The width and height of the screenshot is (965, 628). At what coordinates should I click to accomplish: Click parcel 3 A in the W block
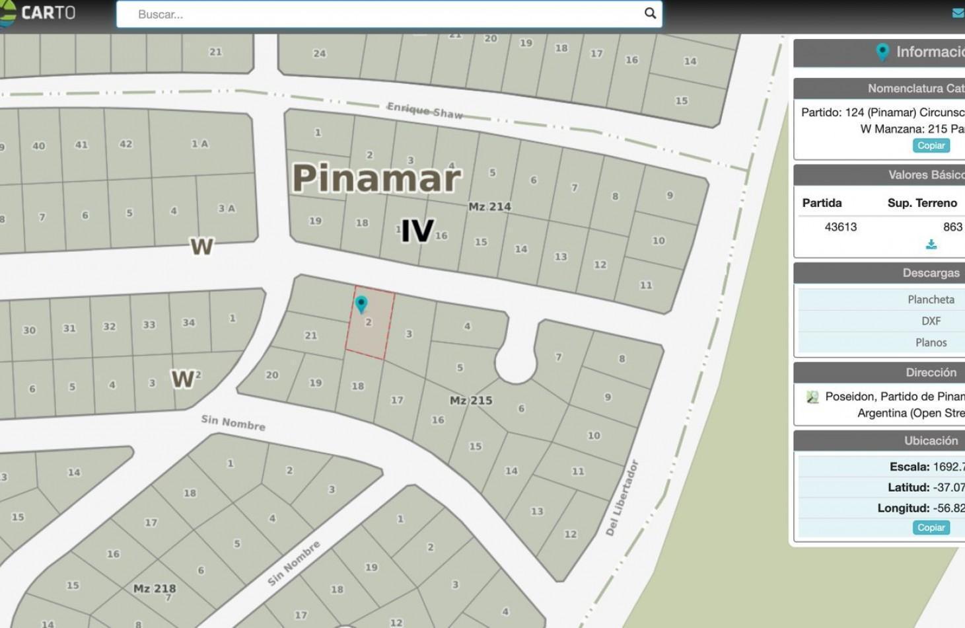[227, 208]
